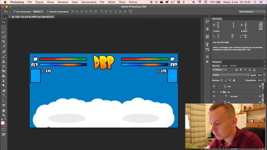Open the Warstwa auto-select dropdown

(38, 12)
